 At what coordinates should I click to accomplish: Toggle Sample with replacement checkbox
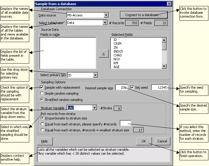tap(42, 87)
